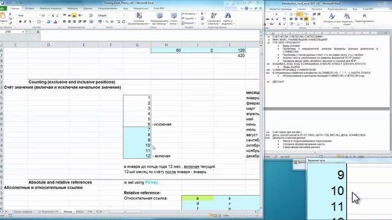The height and width of the screenshot is (220, 392).
Task: Open Find & Select menu in Excel
Action: coord(228,19)
